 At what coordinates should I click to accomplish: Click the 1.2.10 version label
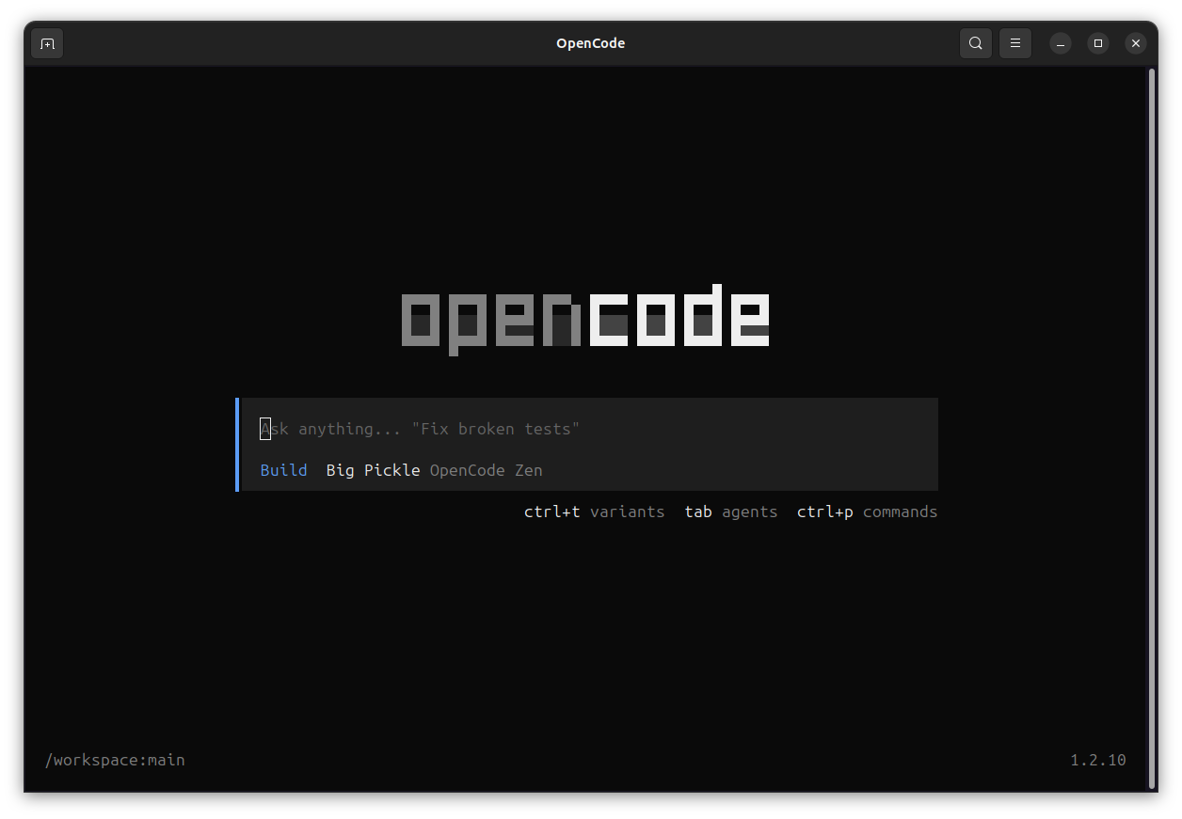[x=1097, y=760]
